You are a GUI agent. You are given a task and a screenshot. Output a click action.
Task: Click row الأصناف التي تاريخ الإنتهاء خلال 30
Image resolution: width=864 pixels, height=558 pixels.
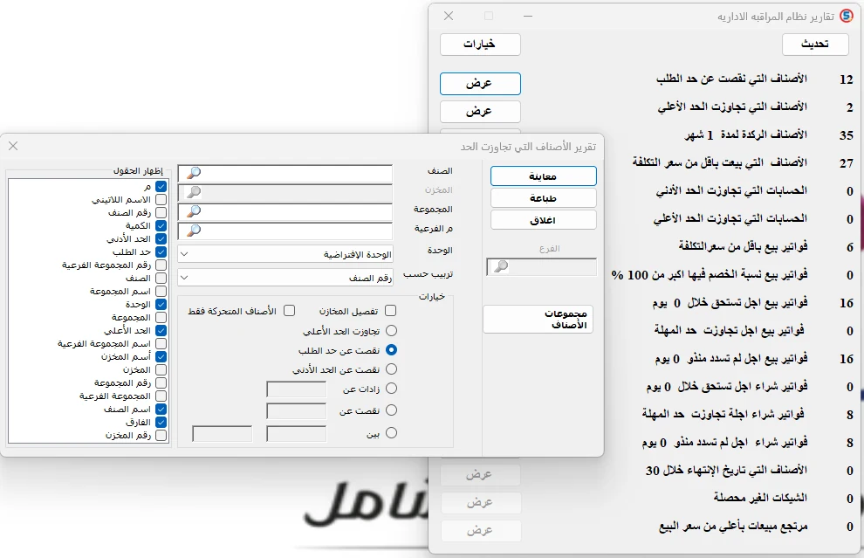click(727, 471)
